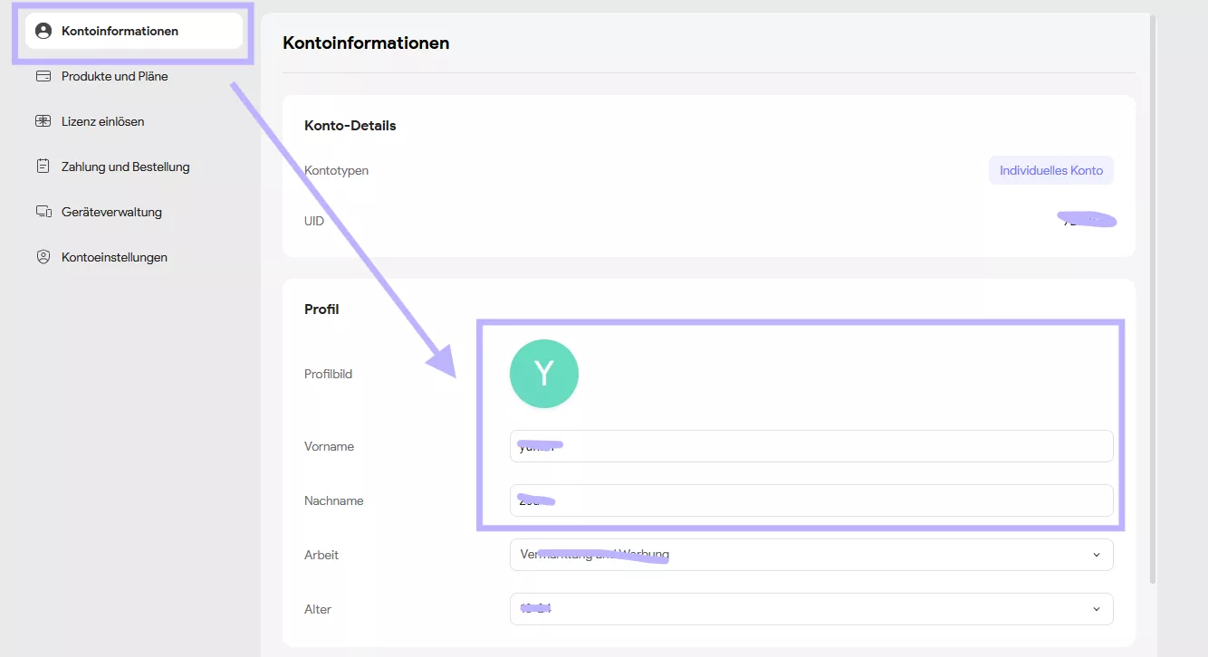Screen dimensions: 1208x657
Task: Open Geräteverwaltung in the sidebar
Action: pyautogui.click(x=111, y=212)
